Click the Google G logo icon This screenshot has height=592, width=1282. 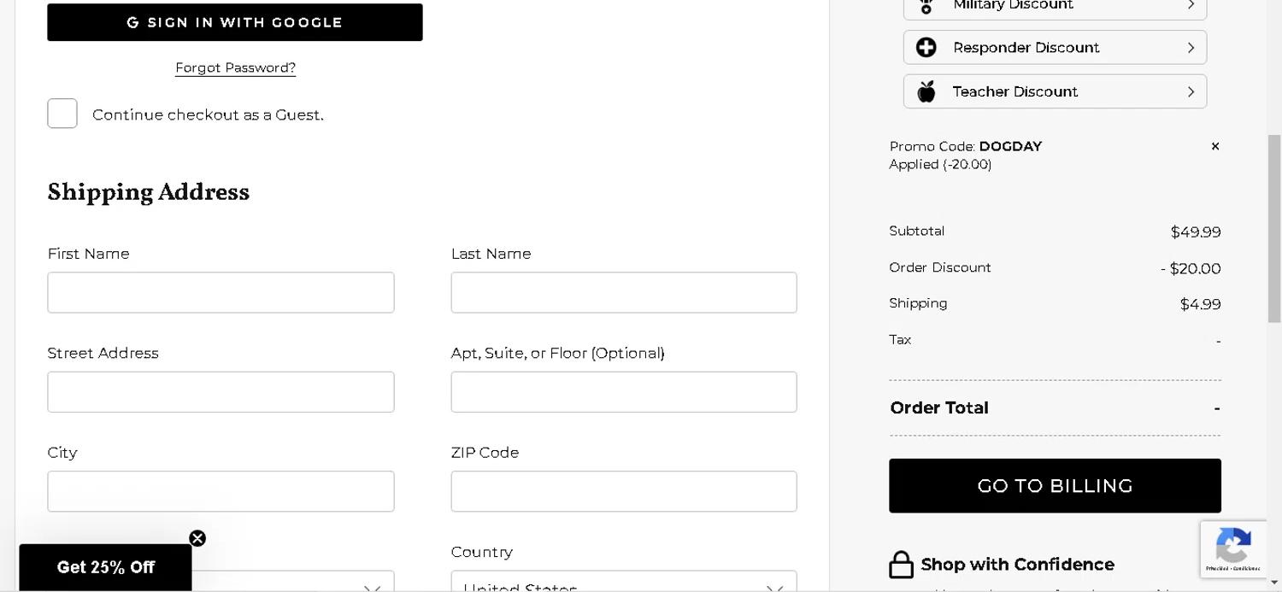[x=132, y=23]
